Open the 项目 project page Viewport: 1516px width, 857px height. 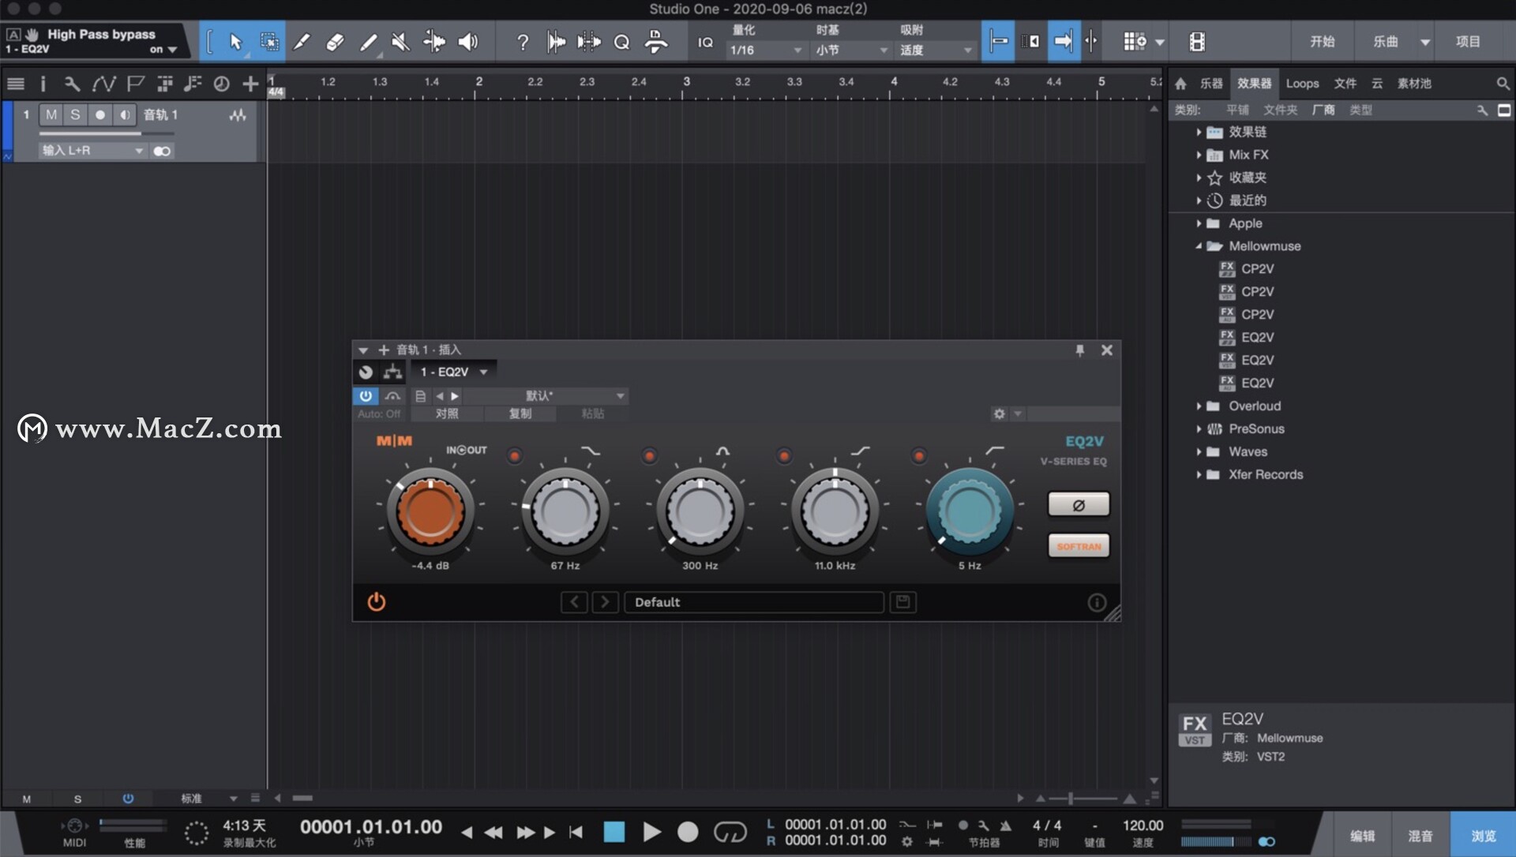coord(1468,42)
